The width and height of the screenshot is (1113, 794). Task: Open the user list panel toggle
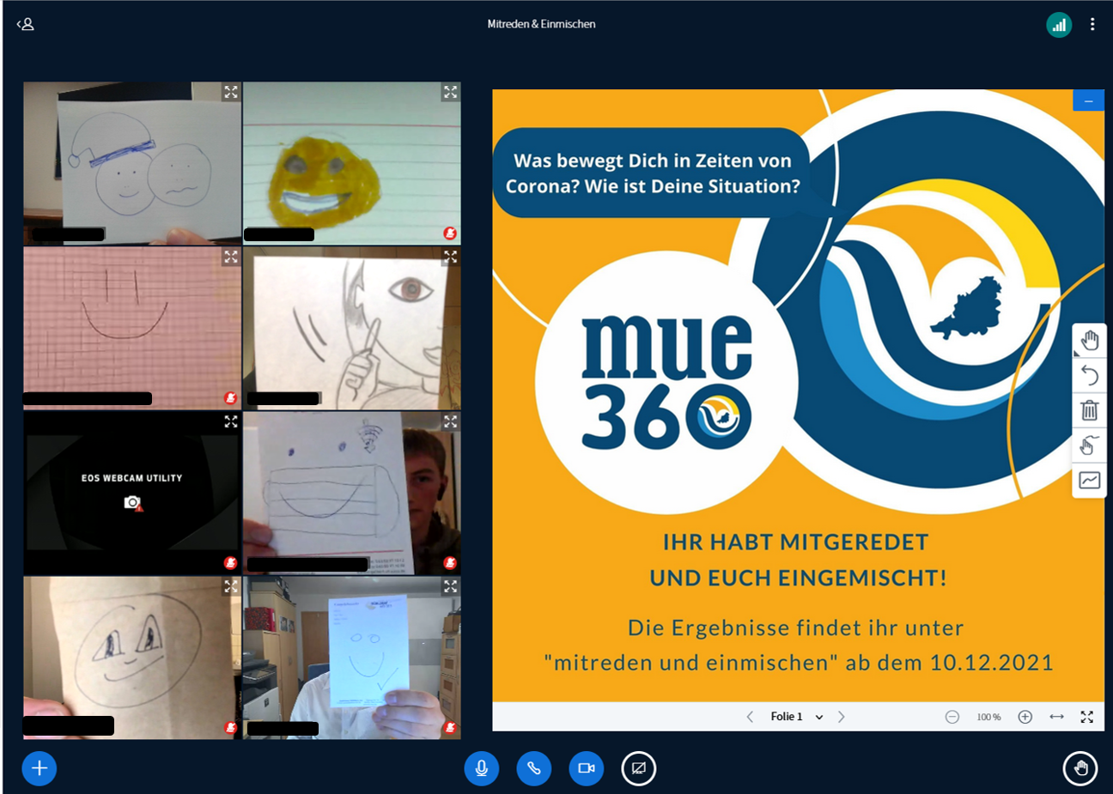(26, 24)
